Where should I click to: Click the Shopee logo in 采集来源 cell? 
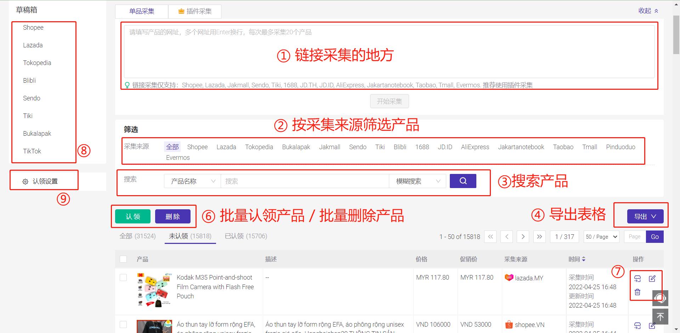pos(509,324)
